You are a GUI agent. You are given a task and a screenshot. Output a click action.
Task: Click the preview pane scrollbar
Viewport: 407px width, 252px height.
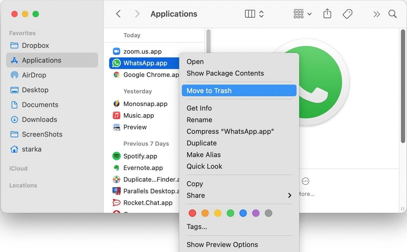pos(403,86)
